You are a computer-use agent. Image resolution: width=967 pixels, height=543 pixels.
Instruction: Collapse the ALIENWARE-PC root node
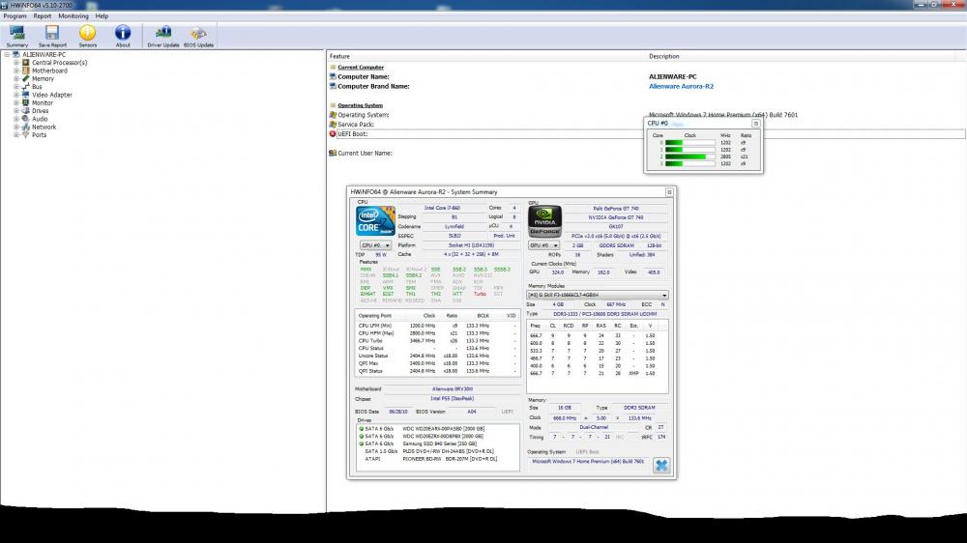click(x=8, y=55)
